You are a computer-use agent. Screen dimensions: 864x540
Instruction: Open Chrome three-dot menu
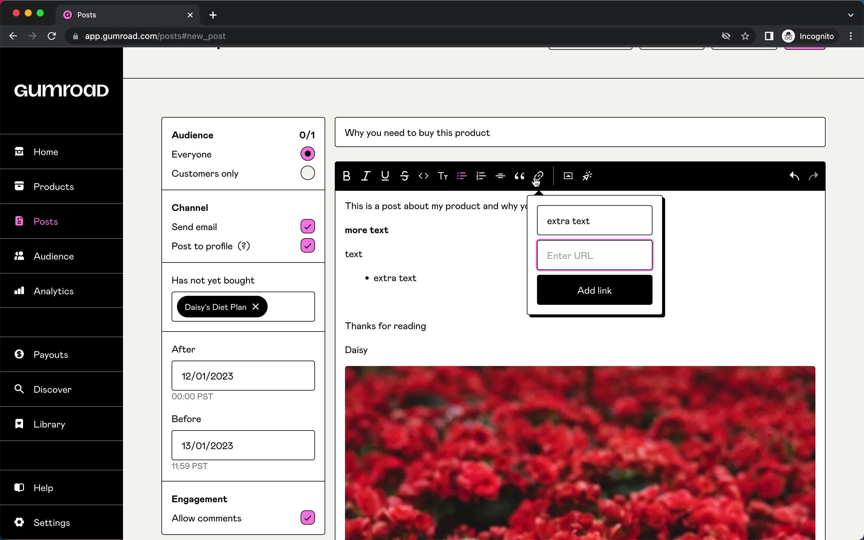[x=851, y=36]
